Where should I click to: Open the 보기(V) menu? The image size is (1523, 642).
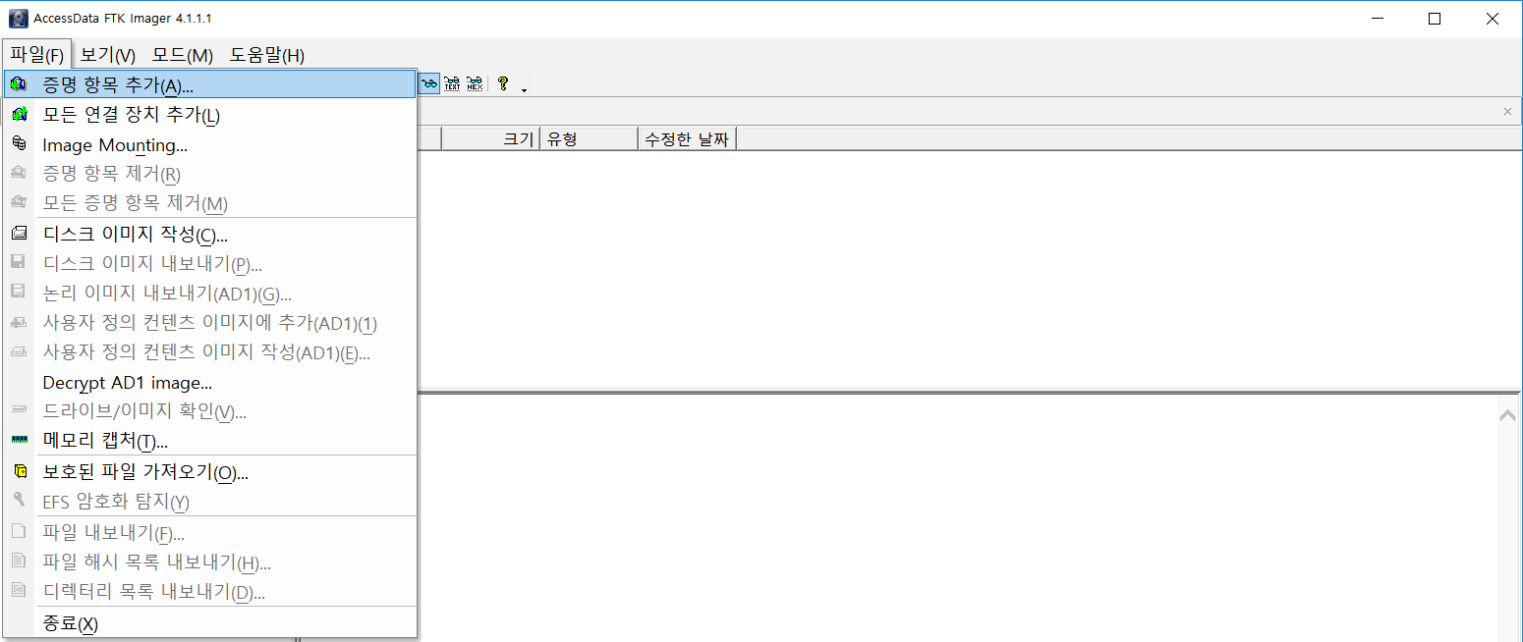click(108, 55)
